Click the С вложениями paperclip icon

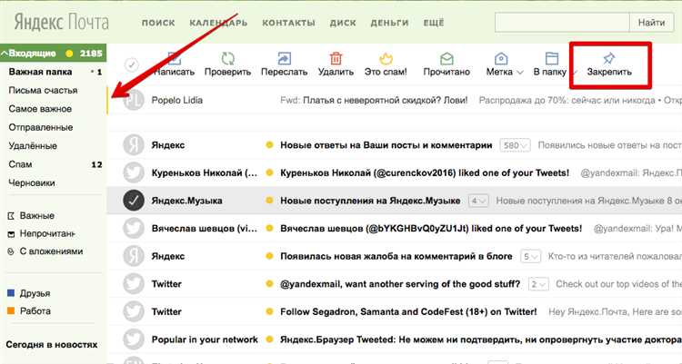(11, 251)
